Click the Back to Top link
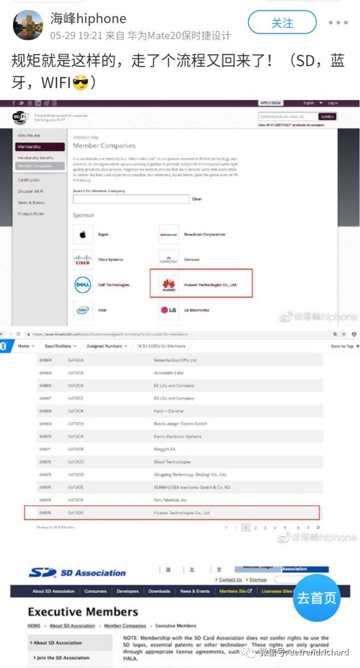 click(x=345, y=346)
